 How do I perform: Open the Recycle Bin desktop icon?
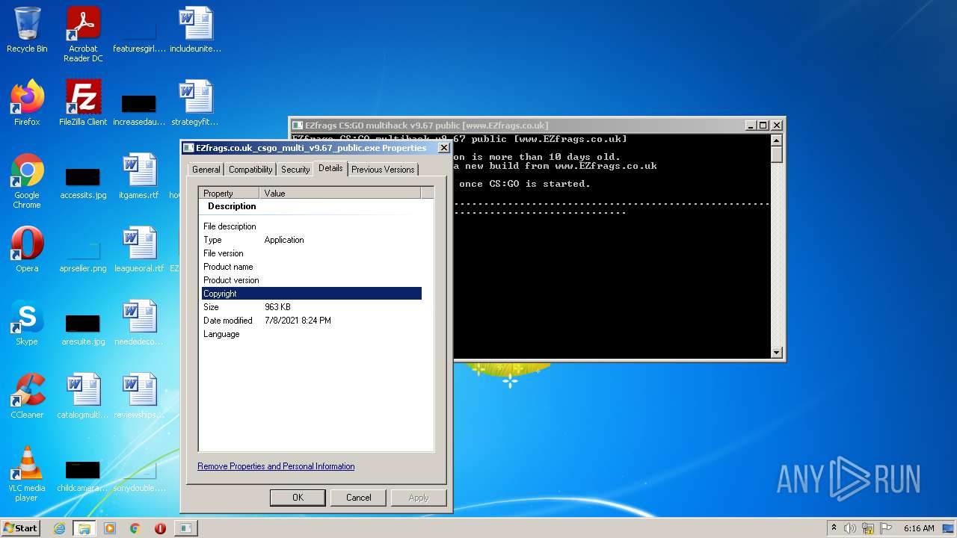click(27, 30)
